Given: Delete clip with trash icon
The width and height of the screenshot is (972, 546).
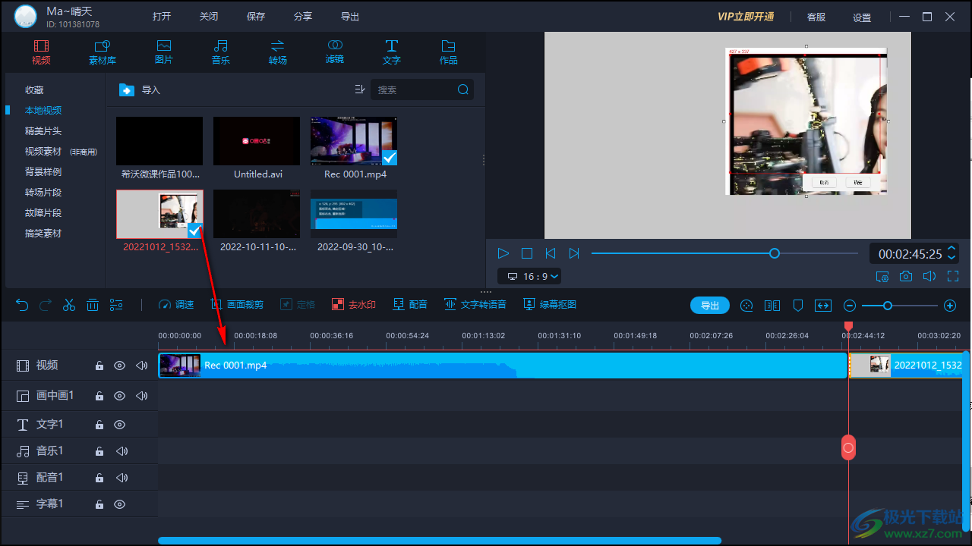Looking at the screenshot, I should pyautogui.click(x=93, y=305).
